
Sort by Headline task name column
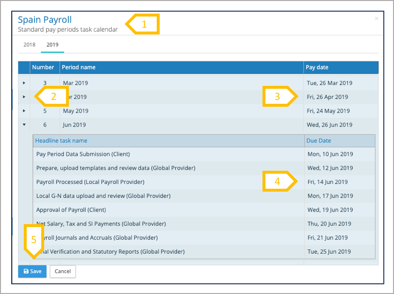click(61, 141)
